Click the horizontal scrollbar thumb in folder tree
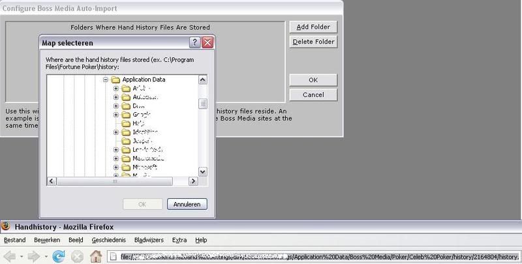The height and width of the screenshot is (264, 522). [x=115, y=181]
